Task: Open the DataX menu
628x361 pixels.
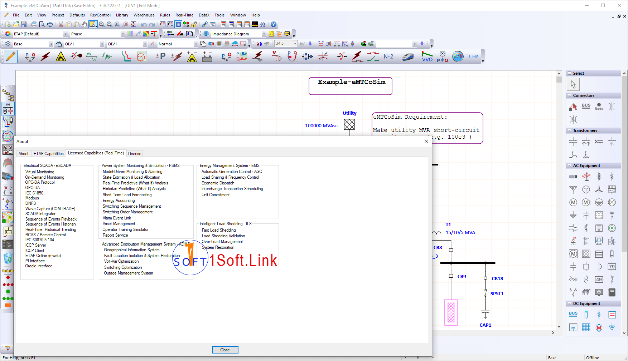Action: 204,15
